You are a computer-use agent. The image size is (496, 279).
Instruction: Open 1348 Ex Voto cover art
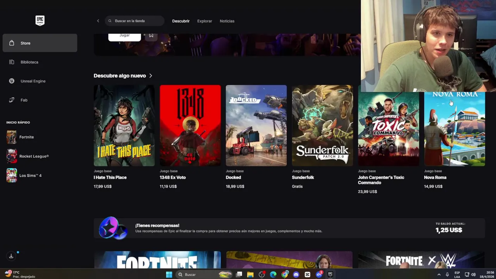190,126
